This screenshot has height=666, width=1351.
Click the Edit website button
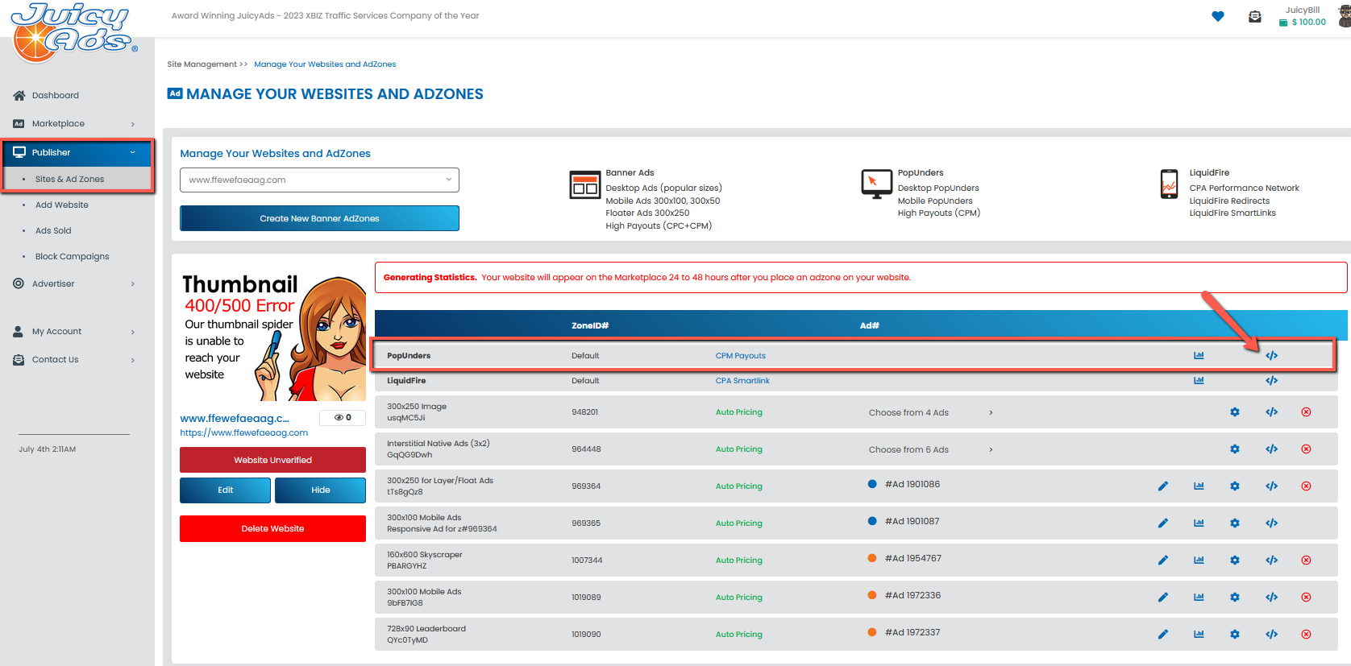coord(225,490)
